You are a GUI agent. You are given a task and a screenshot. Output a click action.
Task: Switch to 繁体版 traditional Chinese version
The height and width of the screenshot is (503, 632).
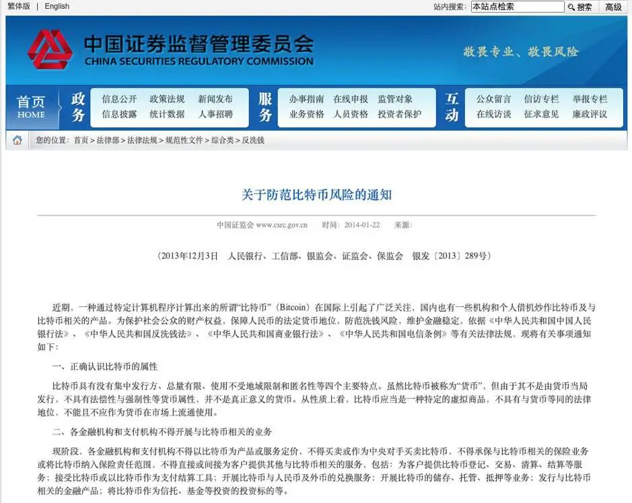[18, 6]
